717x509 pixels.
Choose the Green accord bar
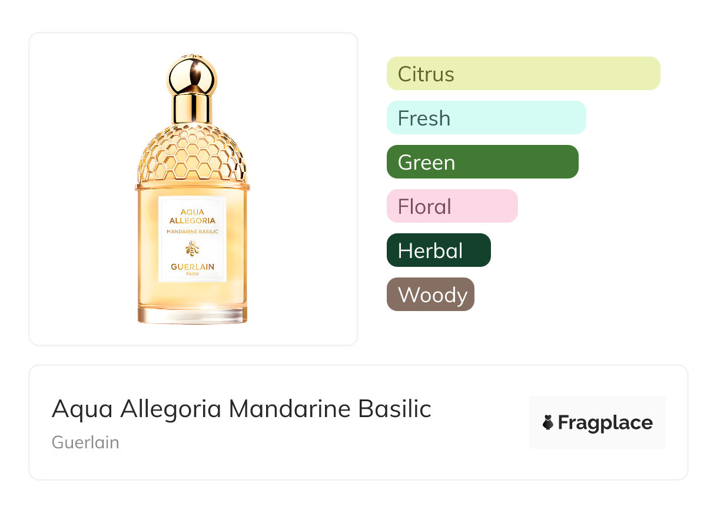[x=483, y=162]
